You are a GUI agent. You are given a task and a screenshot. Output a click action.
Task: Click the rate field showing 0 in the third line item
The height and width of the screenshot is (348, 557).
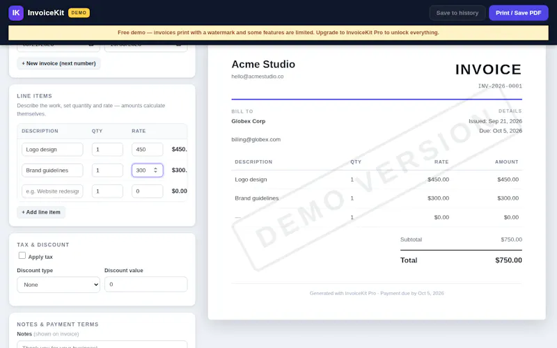(147, 191)
